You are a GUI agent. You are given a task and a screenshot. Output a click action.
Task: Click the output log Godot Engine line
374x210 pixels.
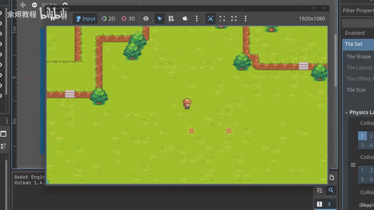30,177
